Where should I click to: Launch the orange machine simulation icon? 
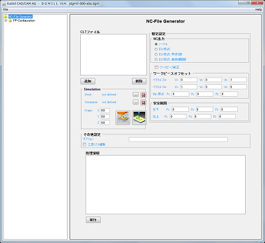(123, 118)
